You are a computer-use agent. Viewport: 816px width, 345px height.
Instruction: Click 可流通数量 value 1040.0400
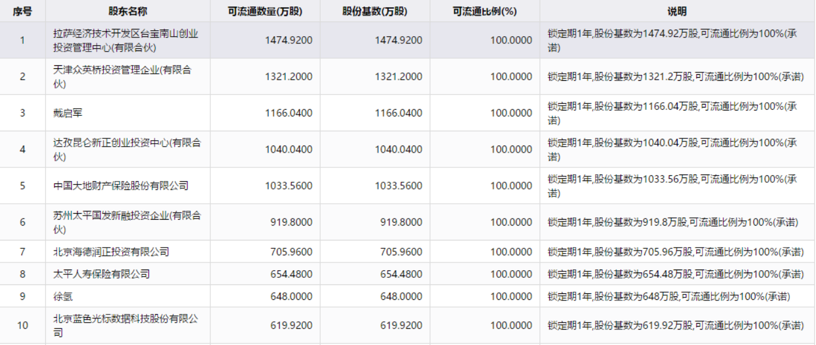click(289, 149)
